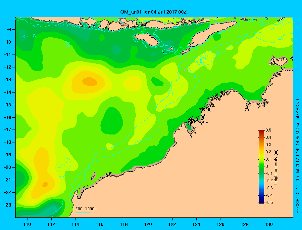Screen dimensions: 302x230
Task: Click the longitude axis label 112
Action: [51, 224]
